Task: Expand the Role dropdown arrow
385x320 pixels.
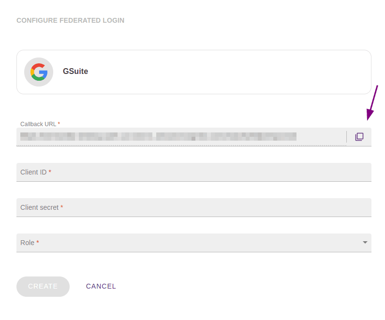Action: tap(365, 243)
